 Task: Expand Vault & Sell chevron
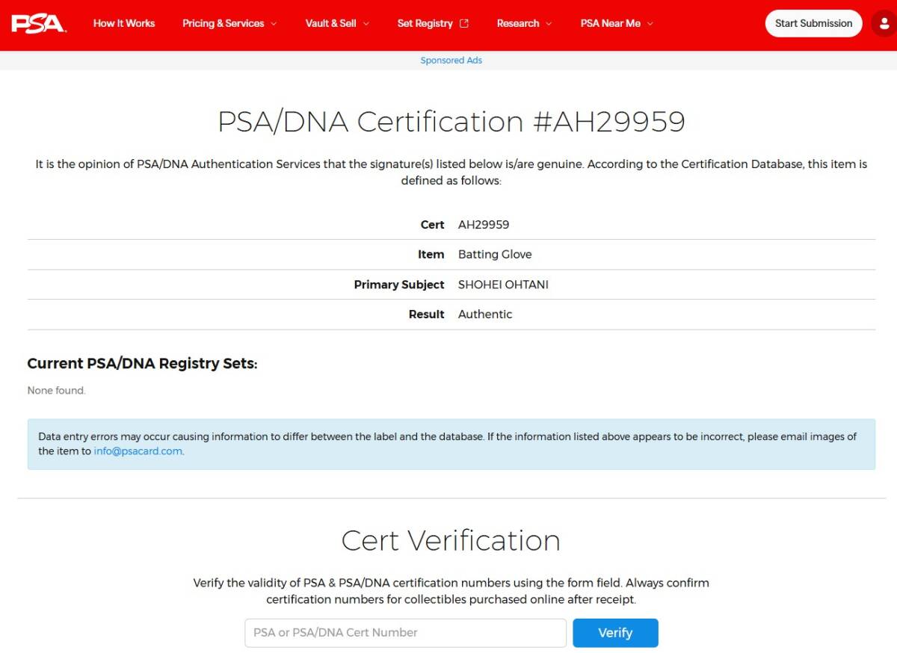pos(366,24)
